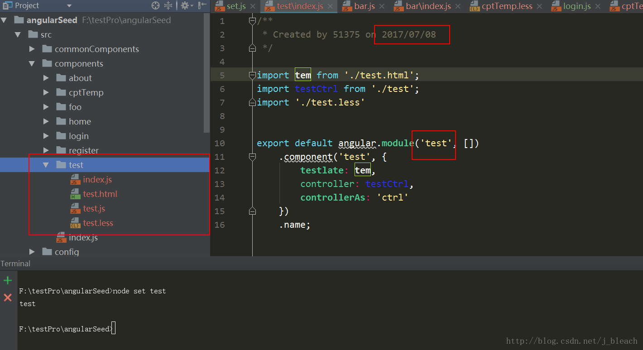Select the test\index.js tab
This screenshot has height=350, width=643.
coord(299,6)
